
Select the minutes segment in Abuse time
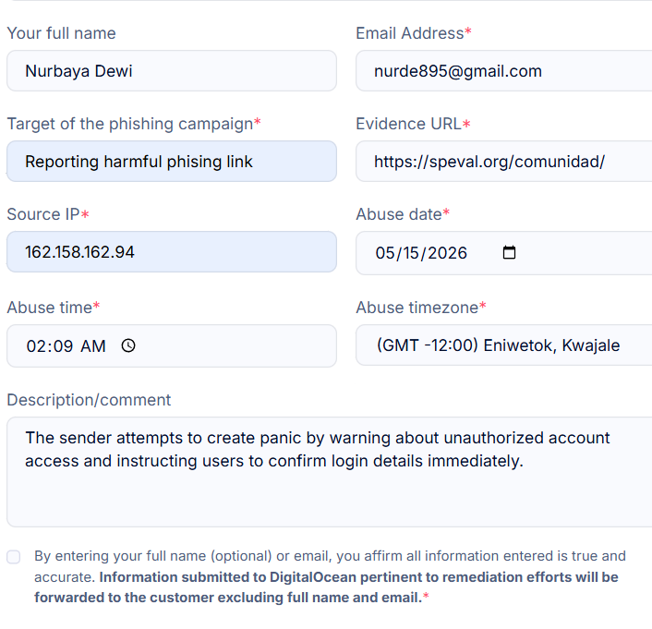(63, 346)
